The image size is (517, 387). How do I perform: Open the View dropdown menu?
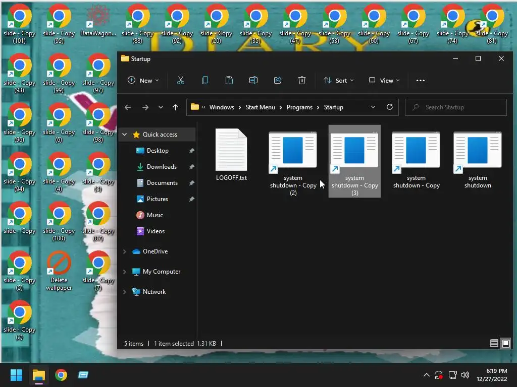384,80
